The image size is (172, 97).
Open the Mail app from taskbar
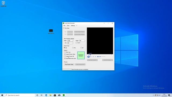tap(59, 95)
